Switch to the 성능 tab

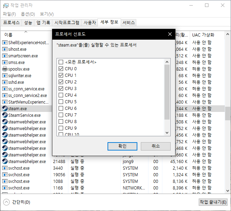pos(28,23)
